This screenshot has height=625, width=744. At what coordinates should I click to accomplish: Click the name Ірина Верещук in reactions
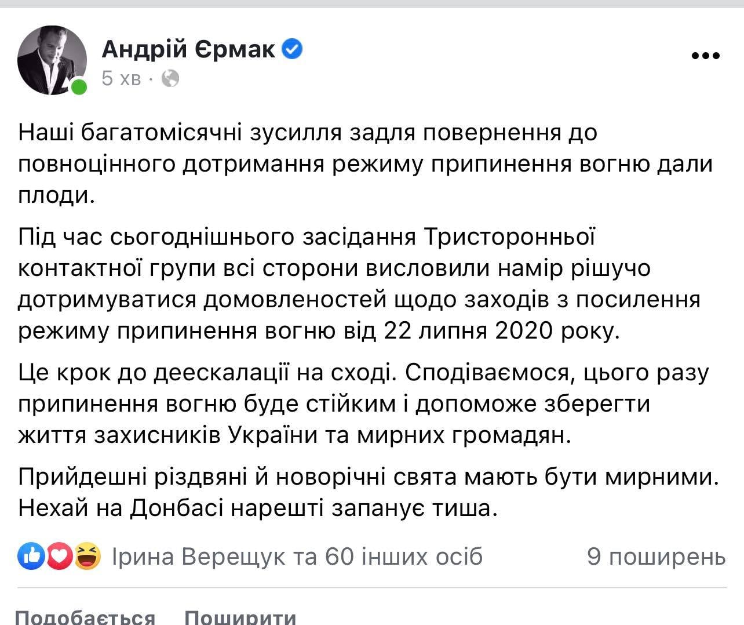198,557
